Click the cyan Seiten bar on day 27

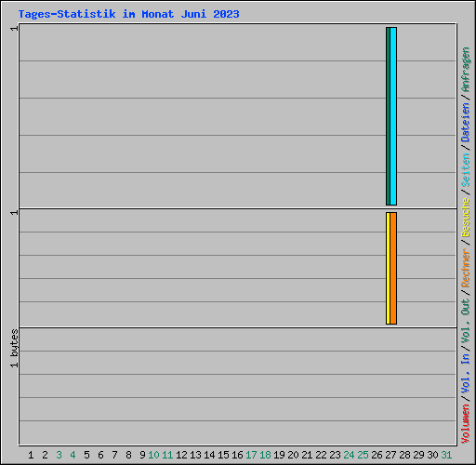coord(393,116)
